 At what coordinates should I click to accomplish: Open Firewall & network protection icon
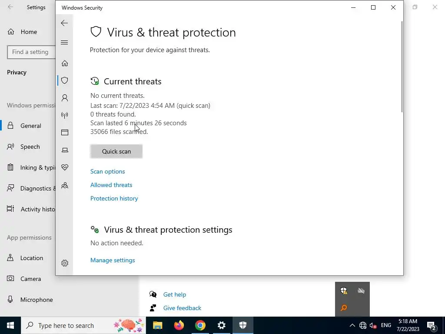(x=65, y=115)
